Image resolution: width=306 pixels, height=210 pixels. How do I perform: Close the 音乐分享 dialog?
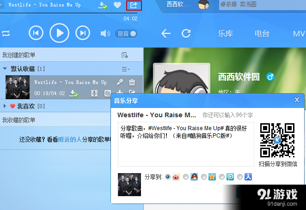tap(297, 100)
